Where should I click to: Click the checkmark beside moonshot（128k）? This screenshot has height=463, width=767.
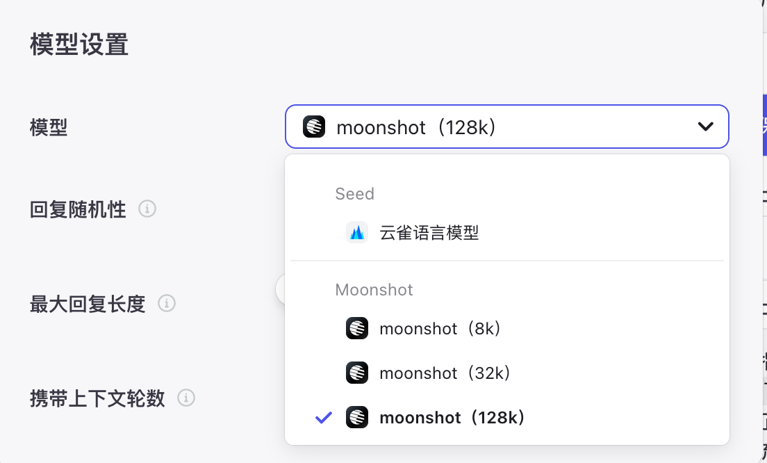[322, 417]
